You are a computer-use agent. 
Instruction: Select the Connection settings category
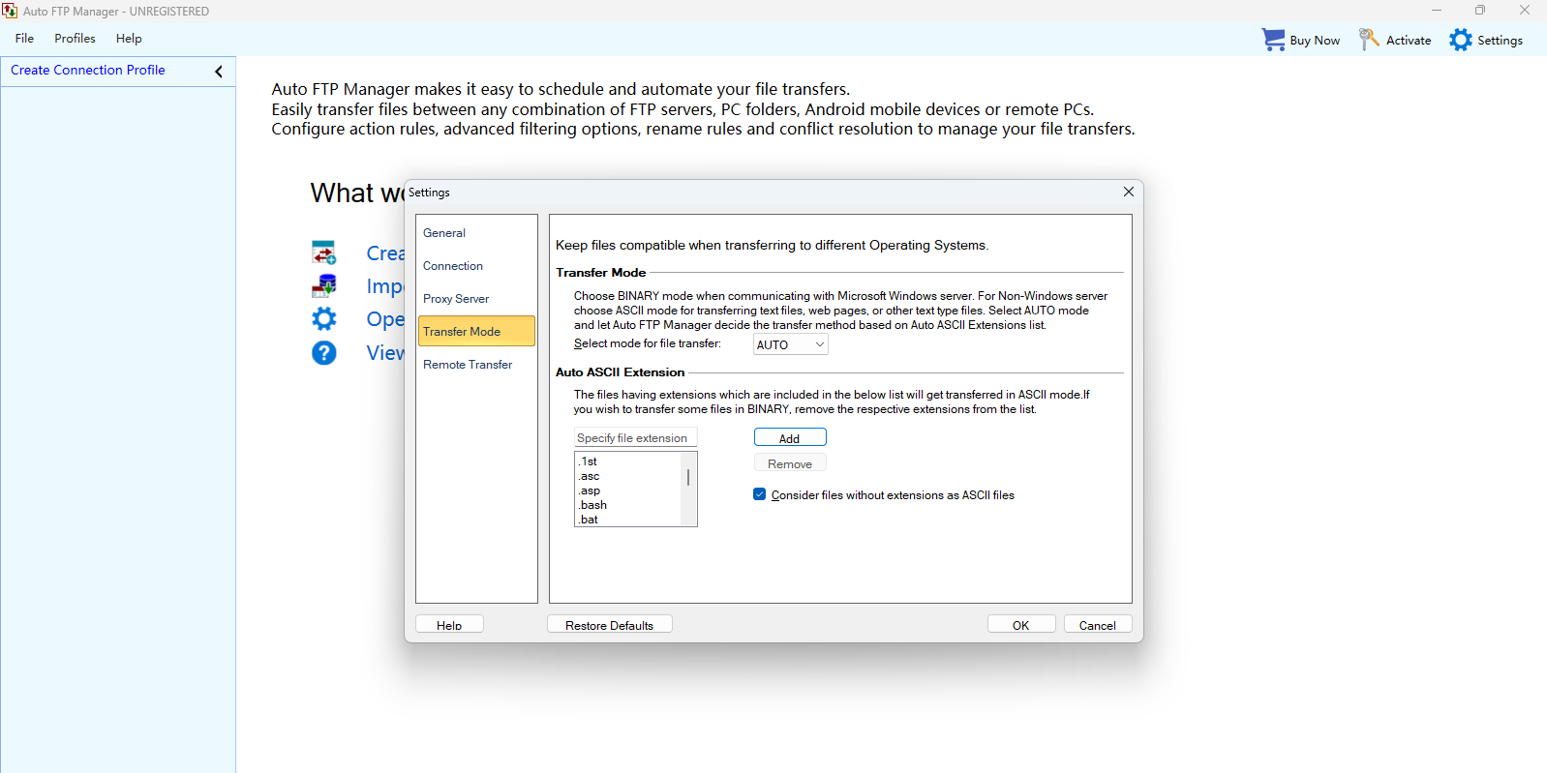[x=476, y=266]
